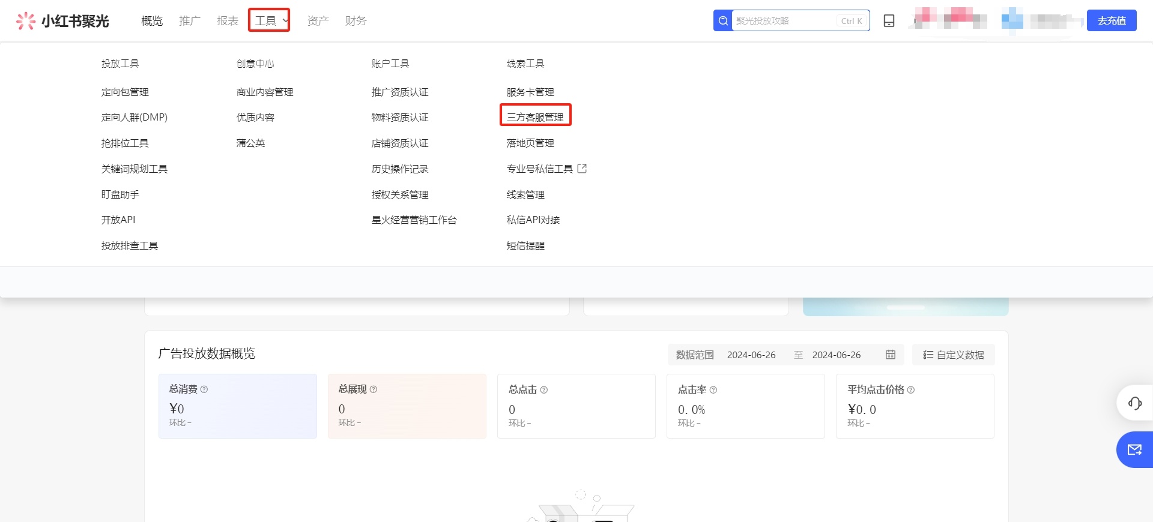Click the 自定义数据 button
1153x522 pixels.
[954, 355]
